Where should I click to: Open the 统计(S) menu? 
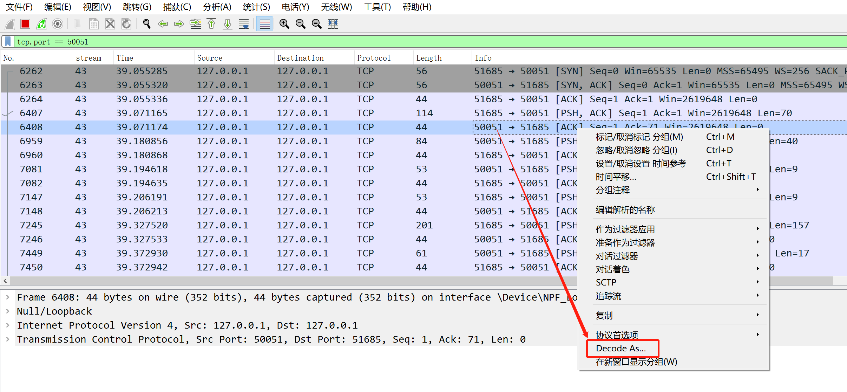pyautogui.click(x=256, y=7)
